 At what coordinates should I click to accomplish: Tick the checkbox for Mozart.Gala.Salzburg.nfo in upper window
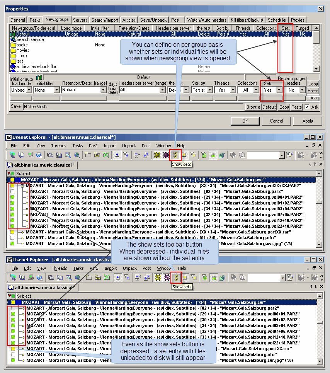pyautogui.click(x=12, y=238)
